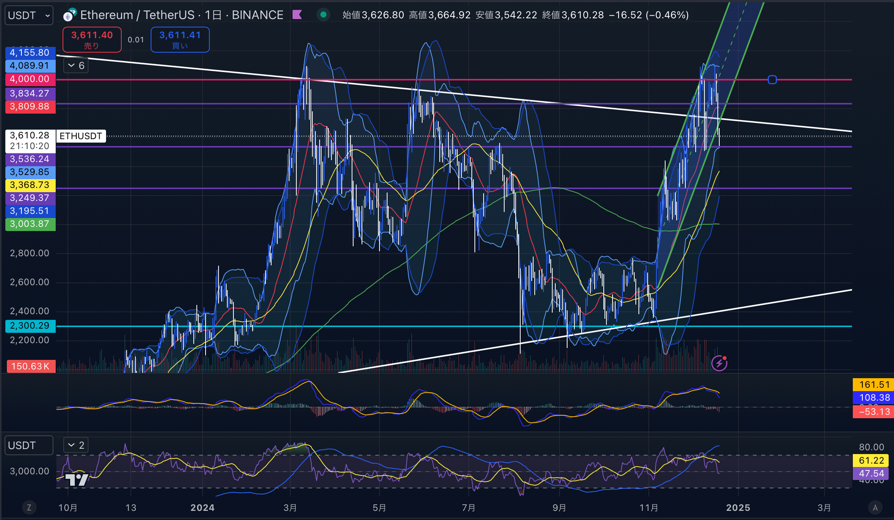
Task: Click the 0.01 spread value
Action: point(136,40)
